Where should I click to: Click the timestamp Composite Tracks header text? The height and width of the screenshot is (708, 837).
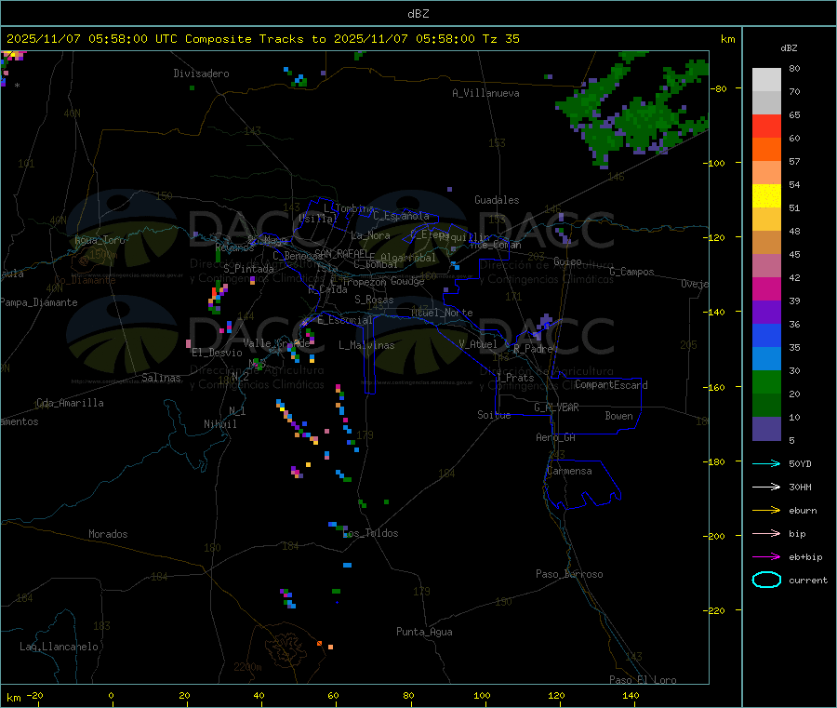pyautogui.click(x=262, y=39)
